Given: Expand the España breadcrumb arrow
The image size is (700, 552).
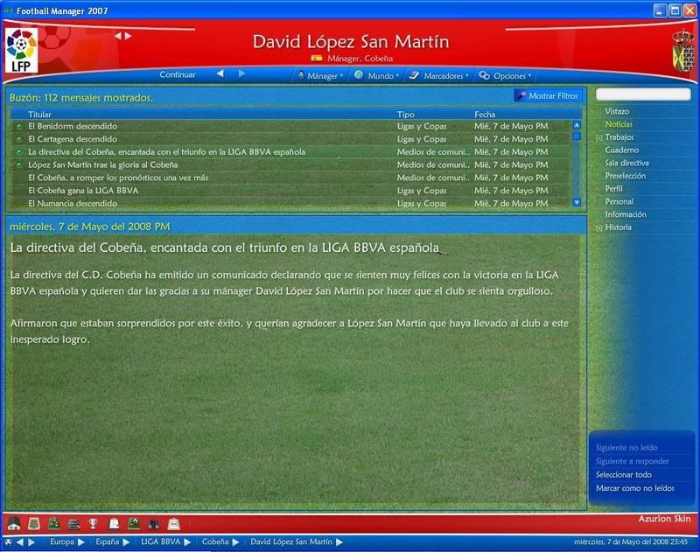Looking at the screenshot, I should 126,542.
